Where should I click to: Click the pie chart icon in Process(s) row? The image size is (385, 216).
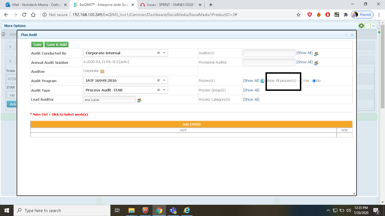[x=262, y=81]
